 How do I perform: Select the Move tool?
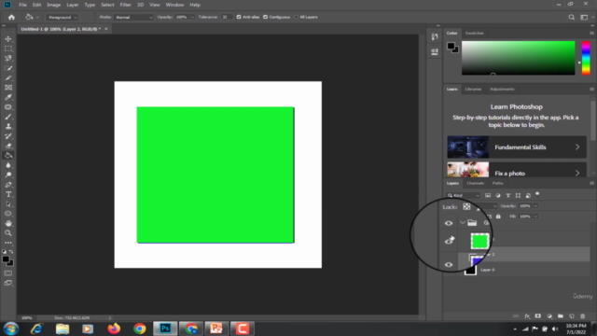point(8,39)
